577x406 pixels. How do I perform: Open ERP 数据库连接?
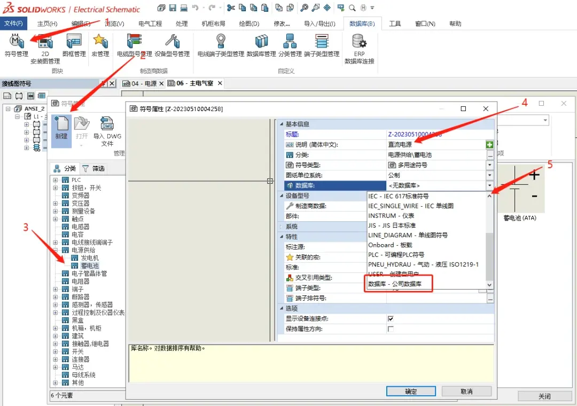tap(359, 49)
